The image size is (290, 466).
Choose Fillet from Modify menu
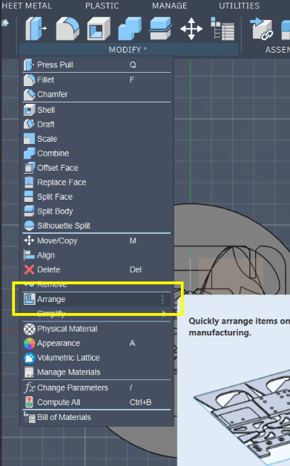96,79
